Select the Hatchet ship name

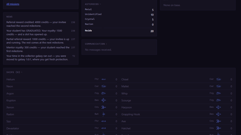[x=126, y=128]
